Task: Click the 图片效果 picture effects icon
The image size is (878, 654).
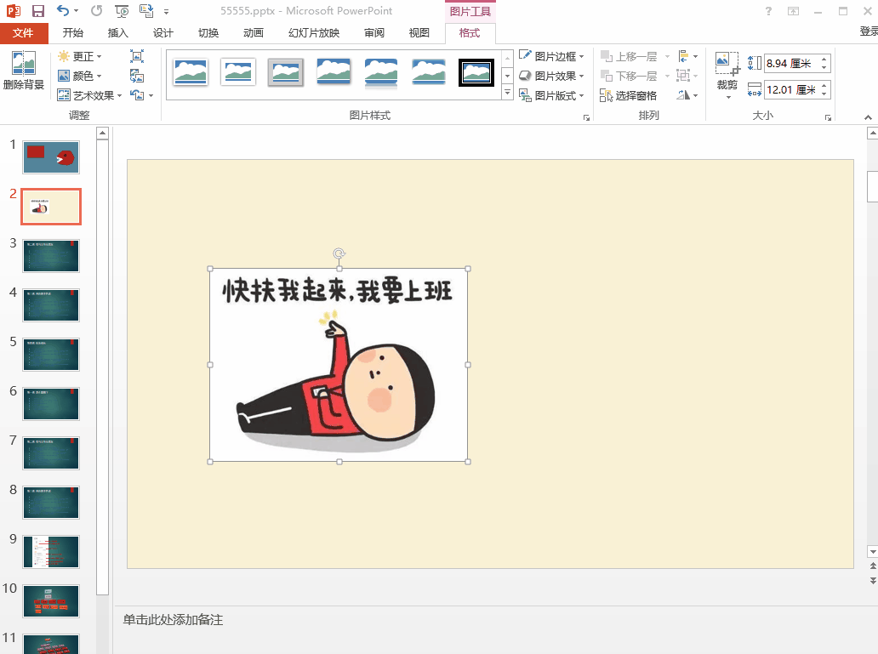Action: (549, 75)
